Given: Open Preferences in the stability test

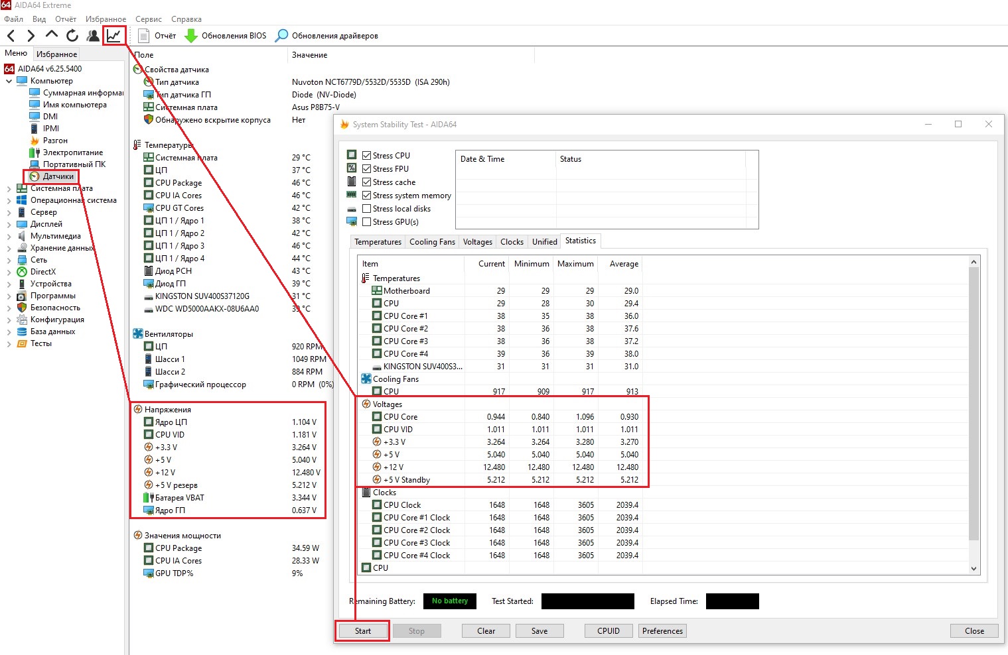Looking at the screenshot, I should (662, 631).
